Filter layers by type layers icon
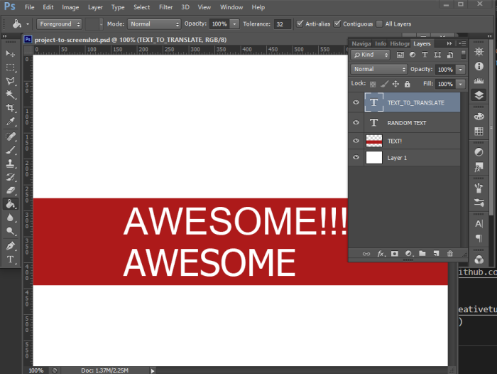Viewport: 497px width, 374px height. pos(425,55)
